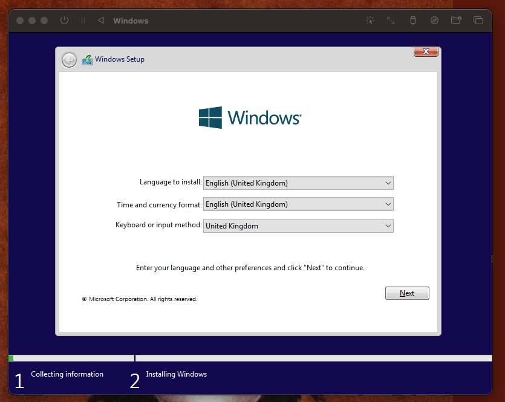Click the Windows Setup back arrow

[x=69, y=59]
